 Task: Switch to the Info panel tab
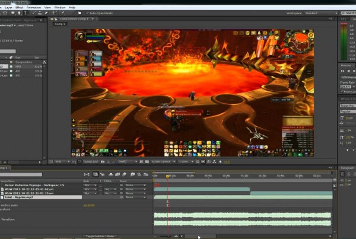click(344, 19)
